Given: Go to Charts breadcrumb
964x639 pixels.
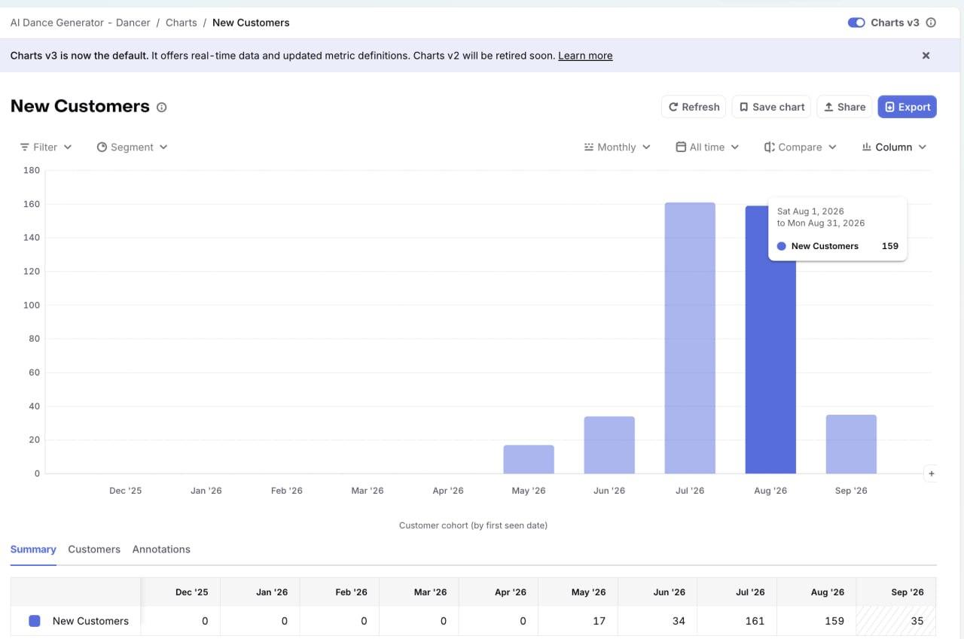Looking at the screenshot, I should pyautogui.click(x=182, y=23).
